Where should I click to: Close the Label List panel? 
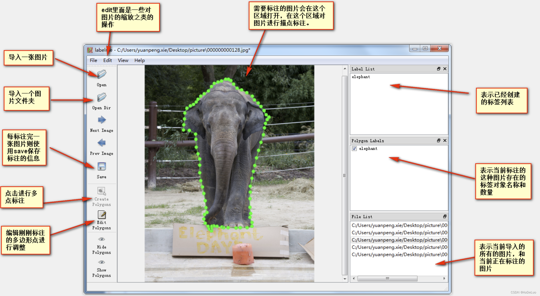445,69
